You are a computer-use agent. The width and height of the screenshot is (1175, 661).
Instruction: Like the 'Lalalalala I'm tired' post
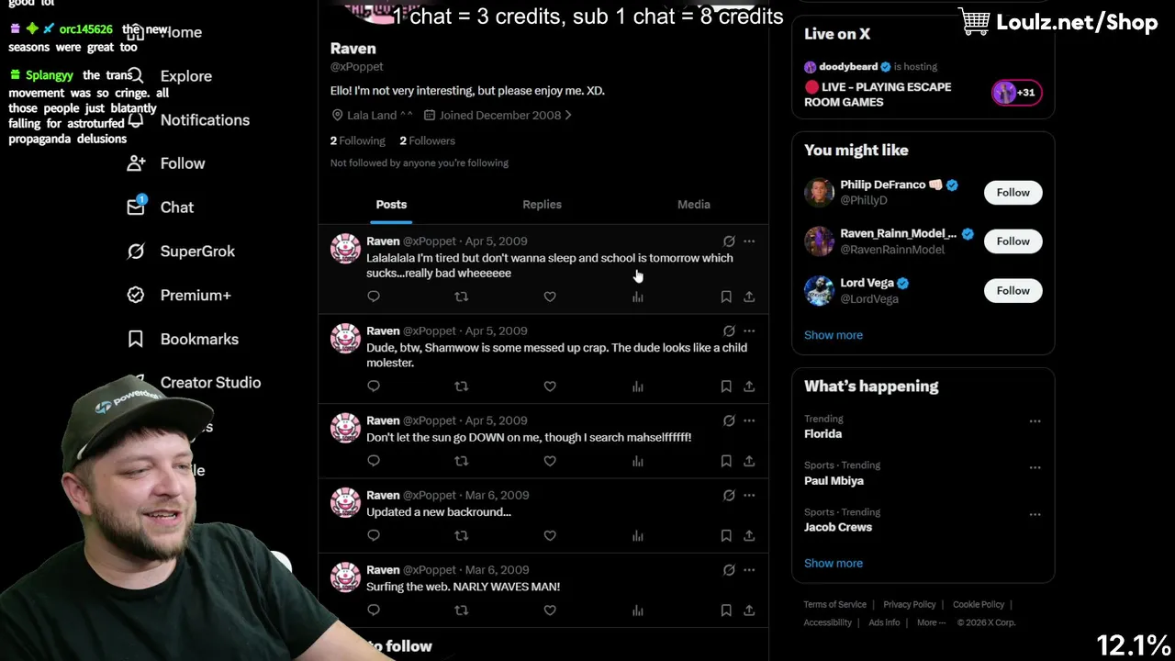click(550, 297)
